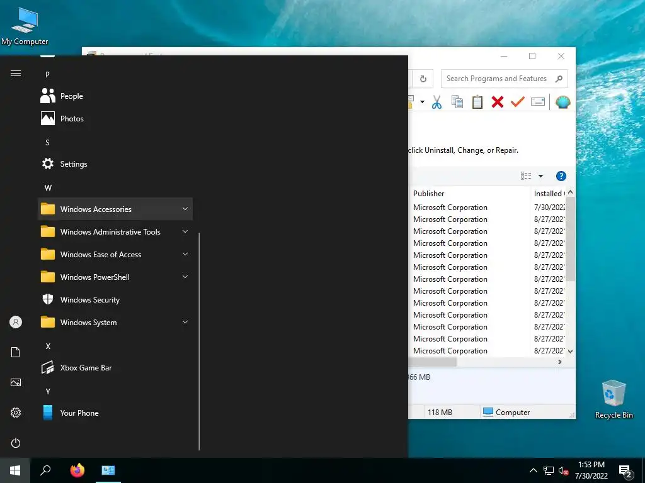
Task: Jump to letter S section header
Action: click(47, 143)
